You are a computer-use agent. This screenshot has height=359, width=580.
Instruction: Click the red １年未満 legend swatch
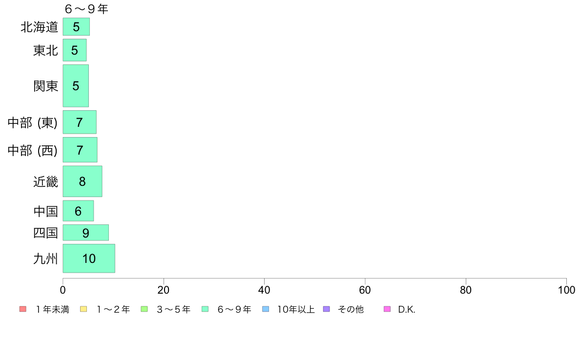[23, 309]
